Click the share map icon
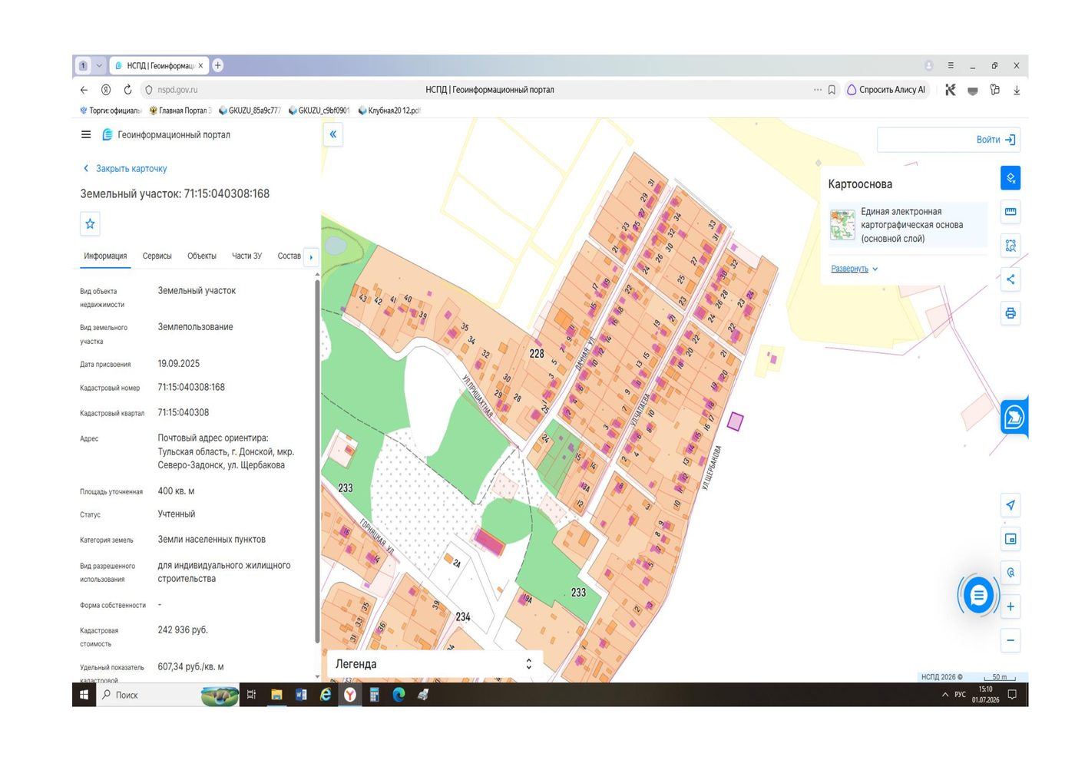Viewport: 1075px width, 760px height. pyautogui.click(x=1011, y=279)
